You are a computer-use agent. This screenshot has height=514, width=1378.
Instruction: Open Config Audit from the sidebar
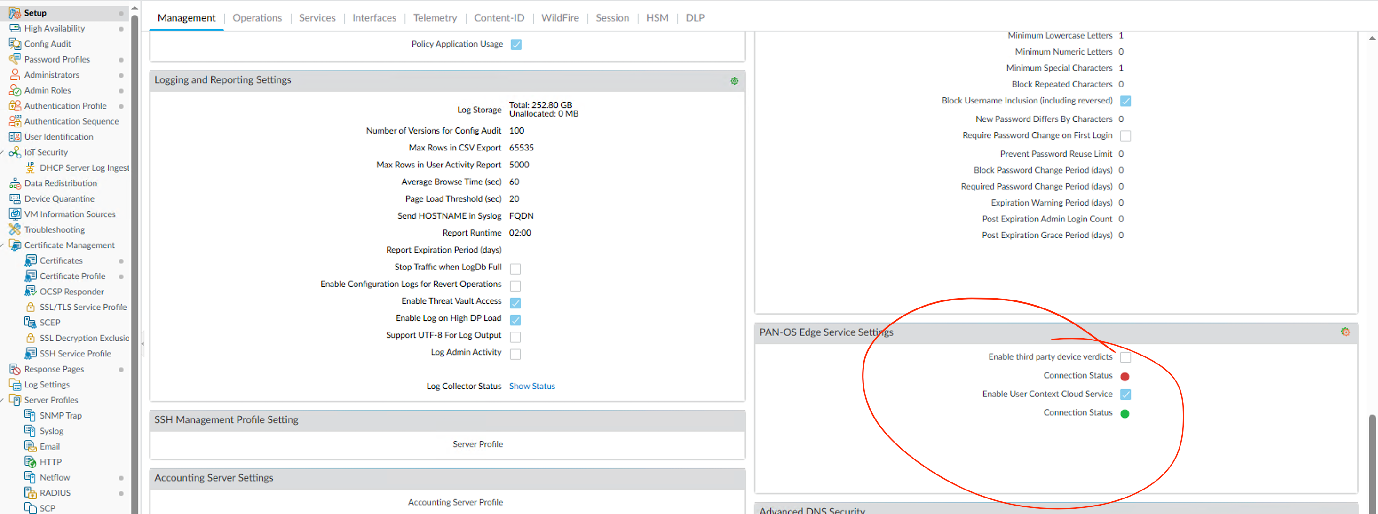(15, 43)
